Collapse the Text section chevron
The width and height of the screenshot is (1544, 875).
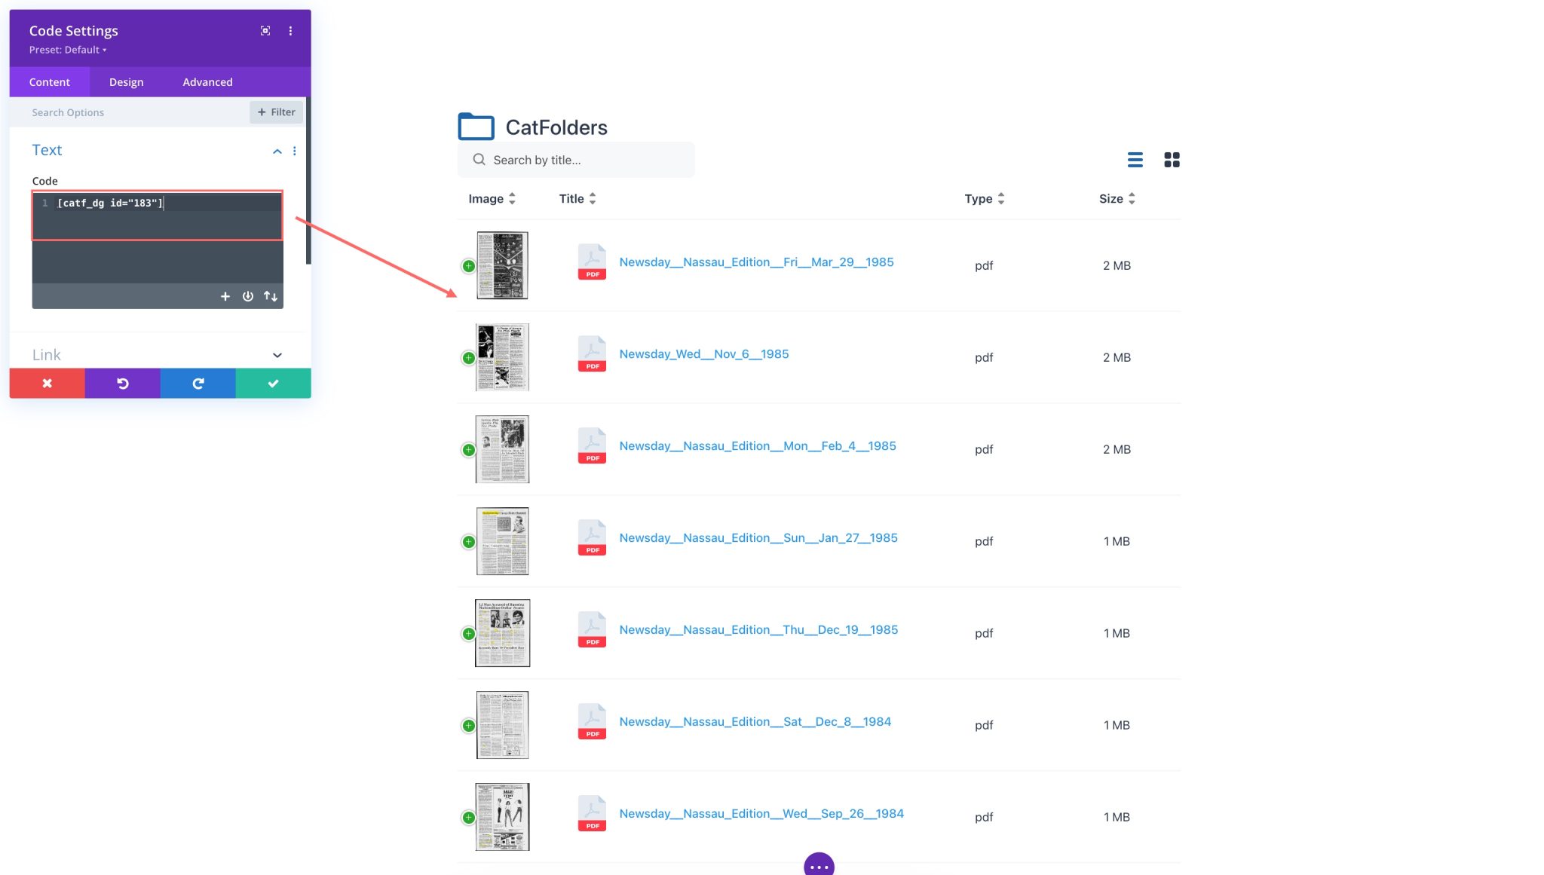[277, 151]
